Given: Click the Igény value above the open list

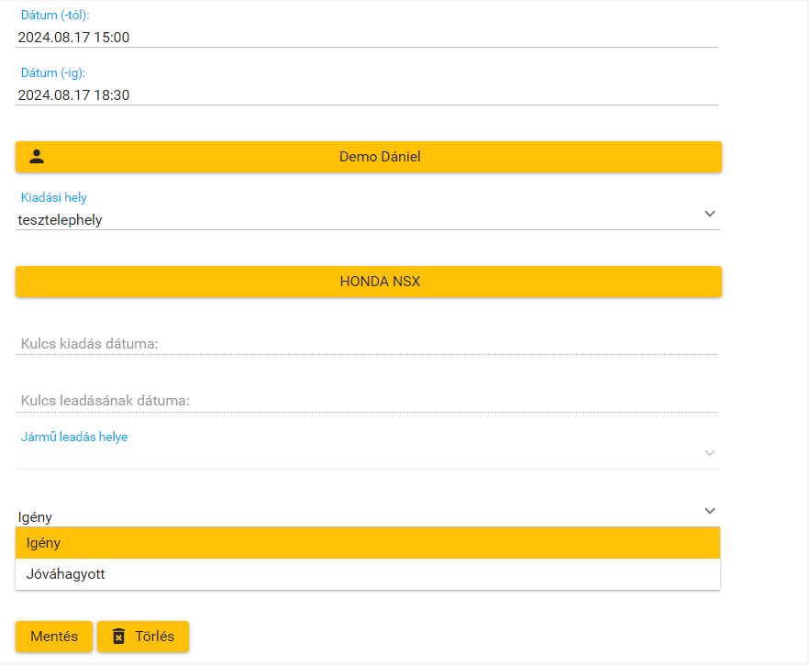Looking at the screenshot, I should [x=35, y=517].
